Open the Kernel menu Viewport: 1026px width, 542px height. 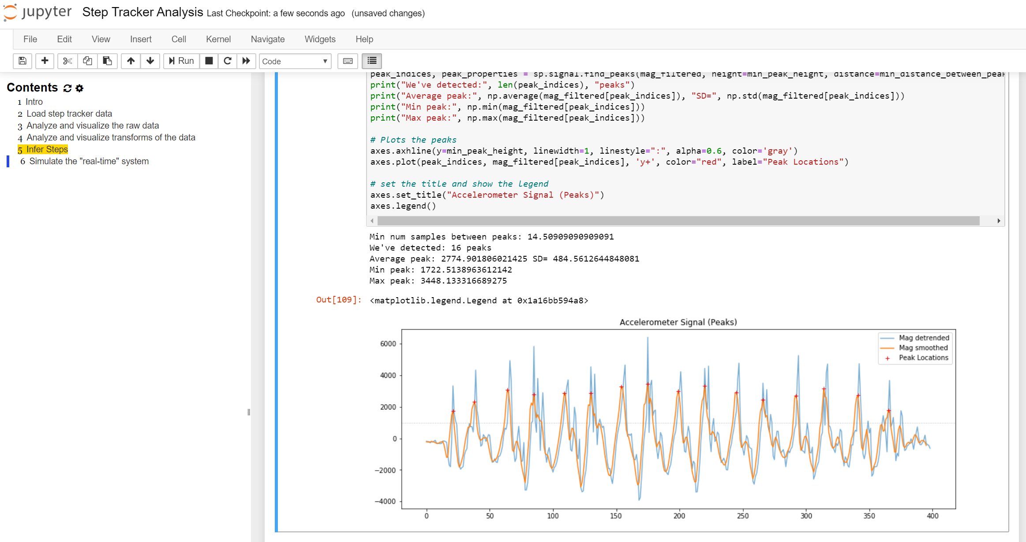point(218,39)
